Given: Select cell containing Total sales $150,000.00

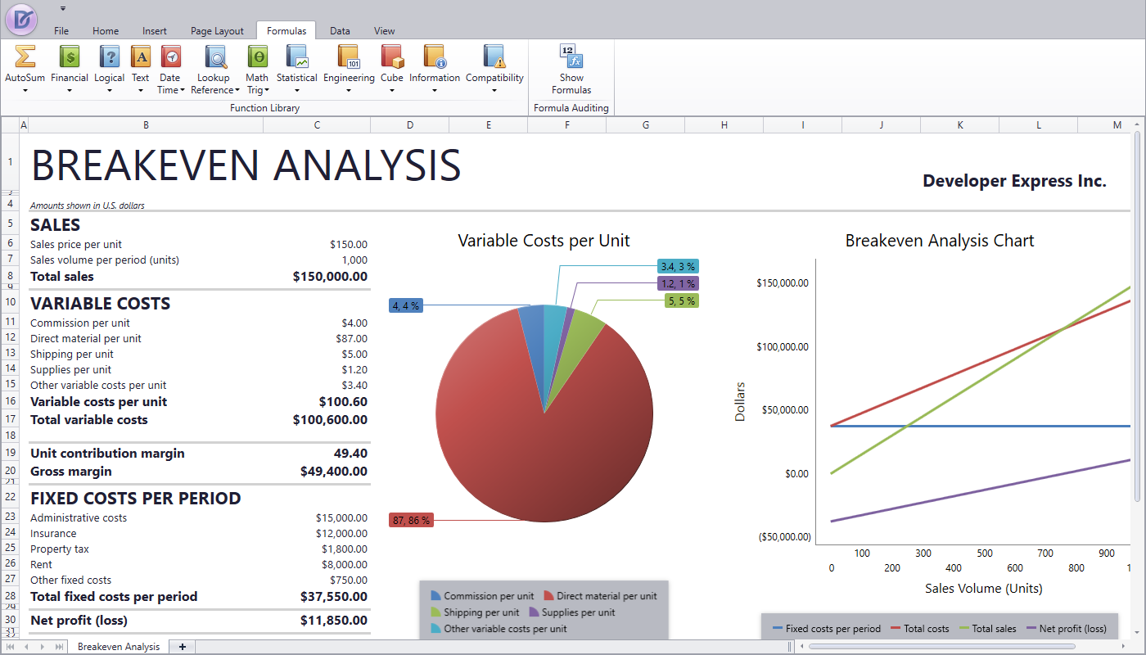Looking at the screenshot, I should pyautogui.click(x=330, y=277).
